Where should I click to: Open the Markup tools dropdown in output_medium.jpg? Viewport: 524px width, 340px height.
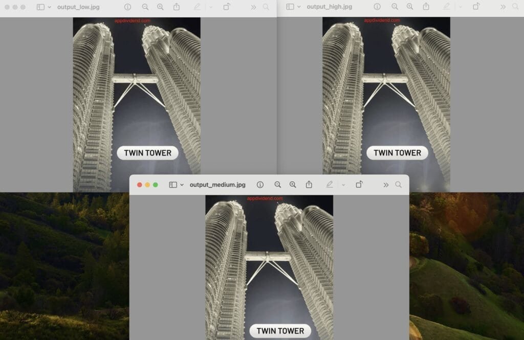pos(343,185)
